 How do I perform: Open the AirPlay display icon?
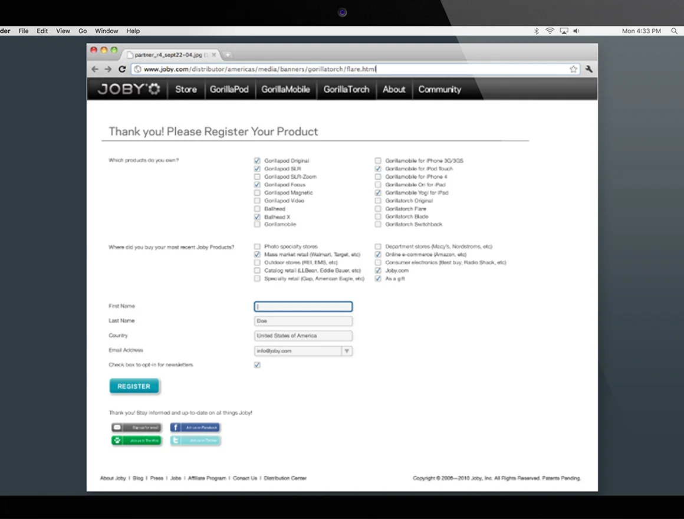point(564,31)
